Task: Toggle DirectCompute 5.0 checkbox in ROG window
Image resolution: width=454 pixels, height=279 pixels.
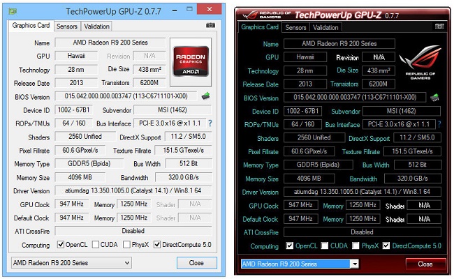Action: tap(386, 246)
